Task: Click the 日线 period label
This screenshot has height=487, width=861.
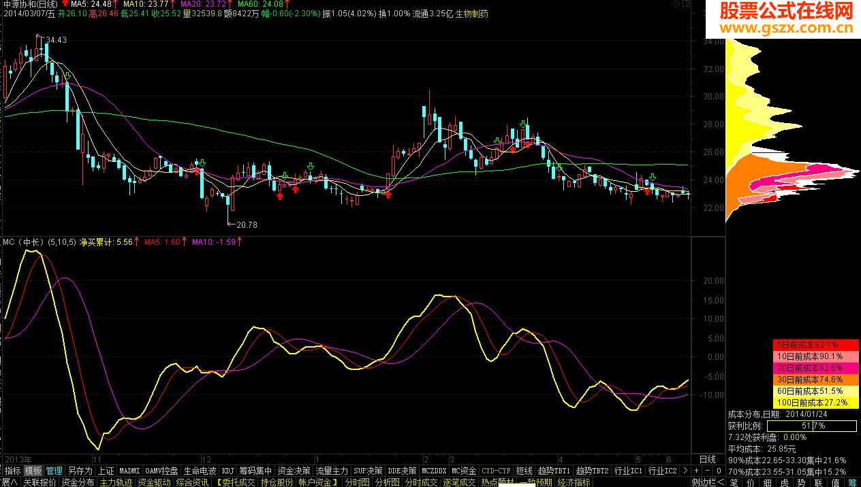Action: pos(708,459)
